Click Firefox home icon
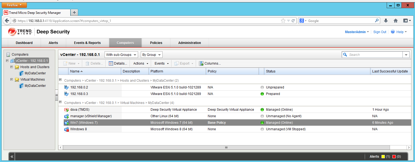 pos(396,21)
